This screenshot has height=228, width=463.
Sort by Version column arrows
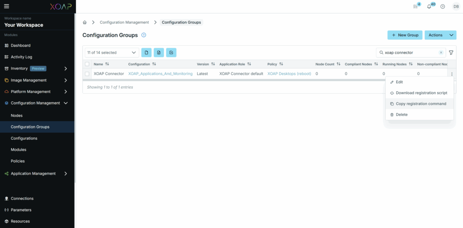point(213,64)
